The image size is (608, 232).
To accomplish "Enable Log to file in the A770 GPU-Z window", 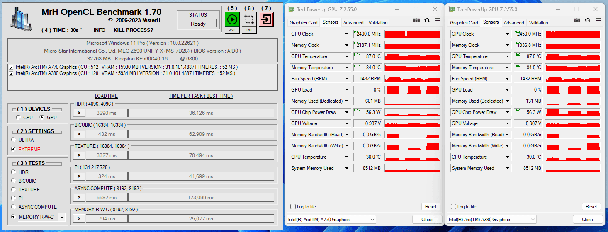I will pos(293,207).
